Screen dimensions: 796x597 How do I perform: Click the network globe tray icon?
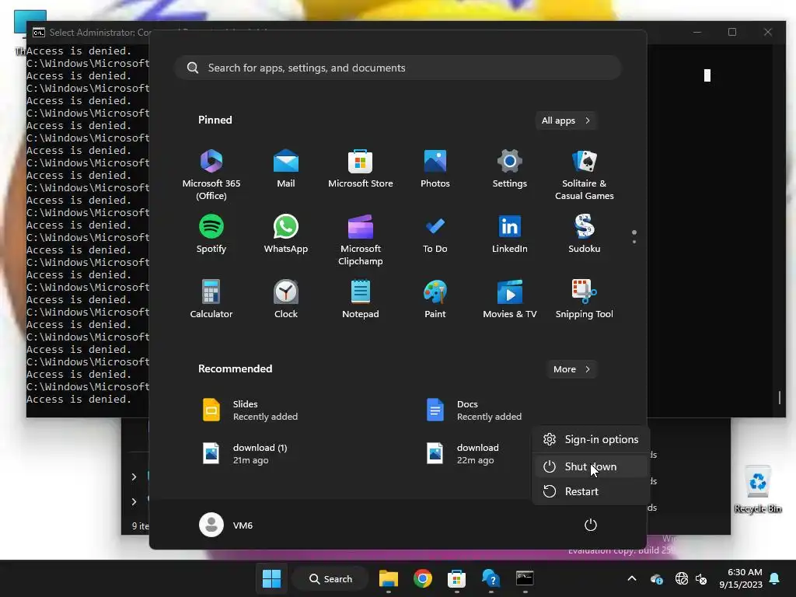pos(681,578)
